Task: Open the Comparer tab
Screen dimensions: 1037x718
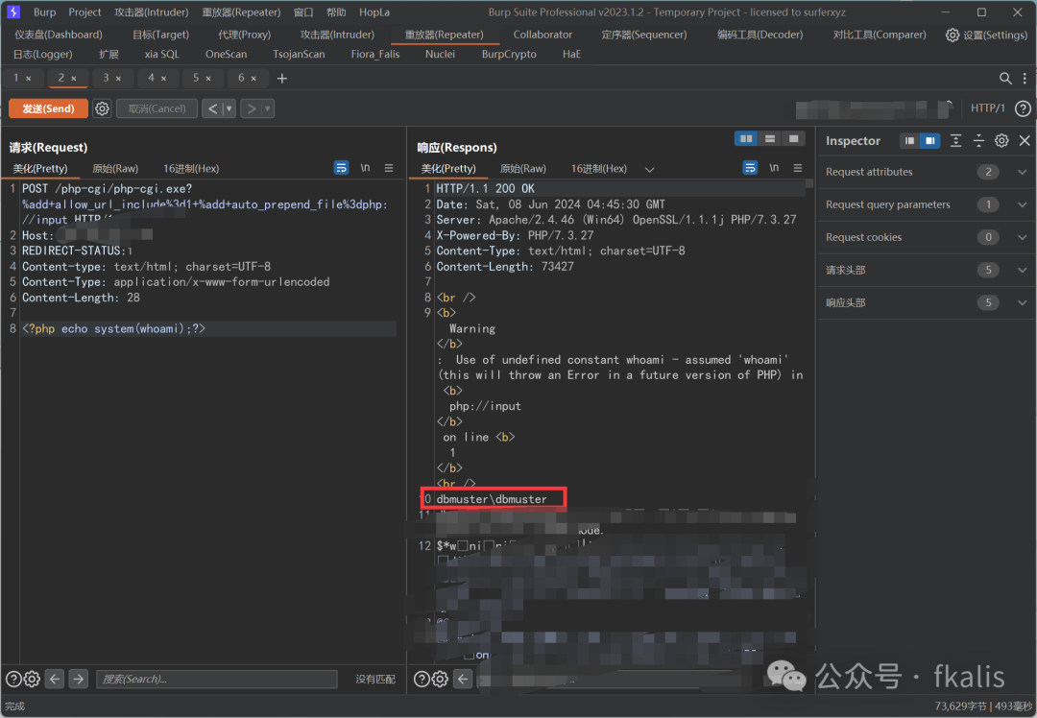Action: [x=879, y=35]
